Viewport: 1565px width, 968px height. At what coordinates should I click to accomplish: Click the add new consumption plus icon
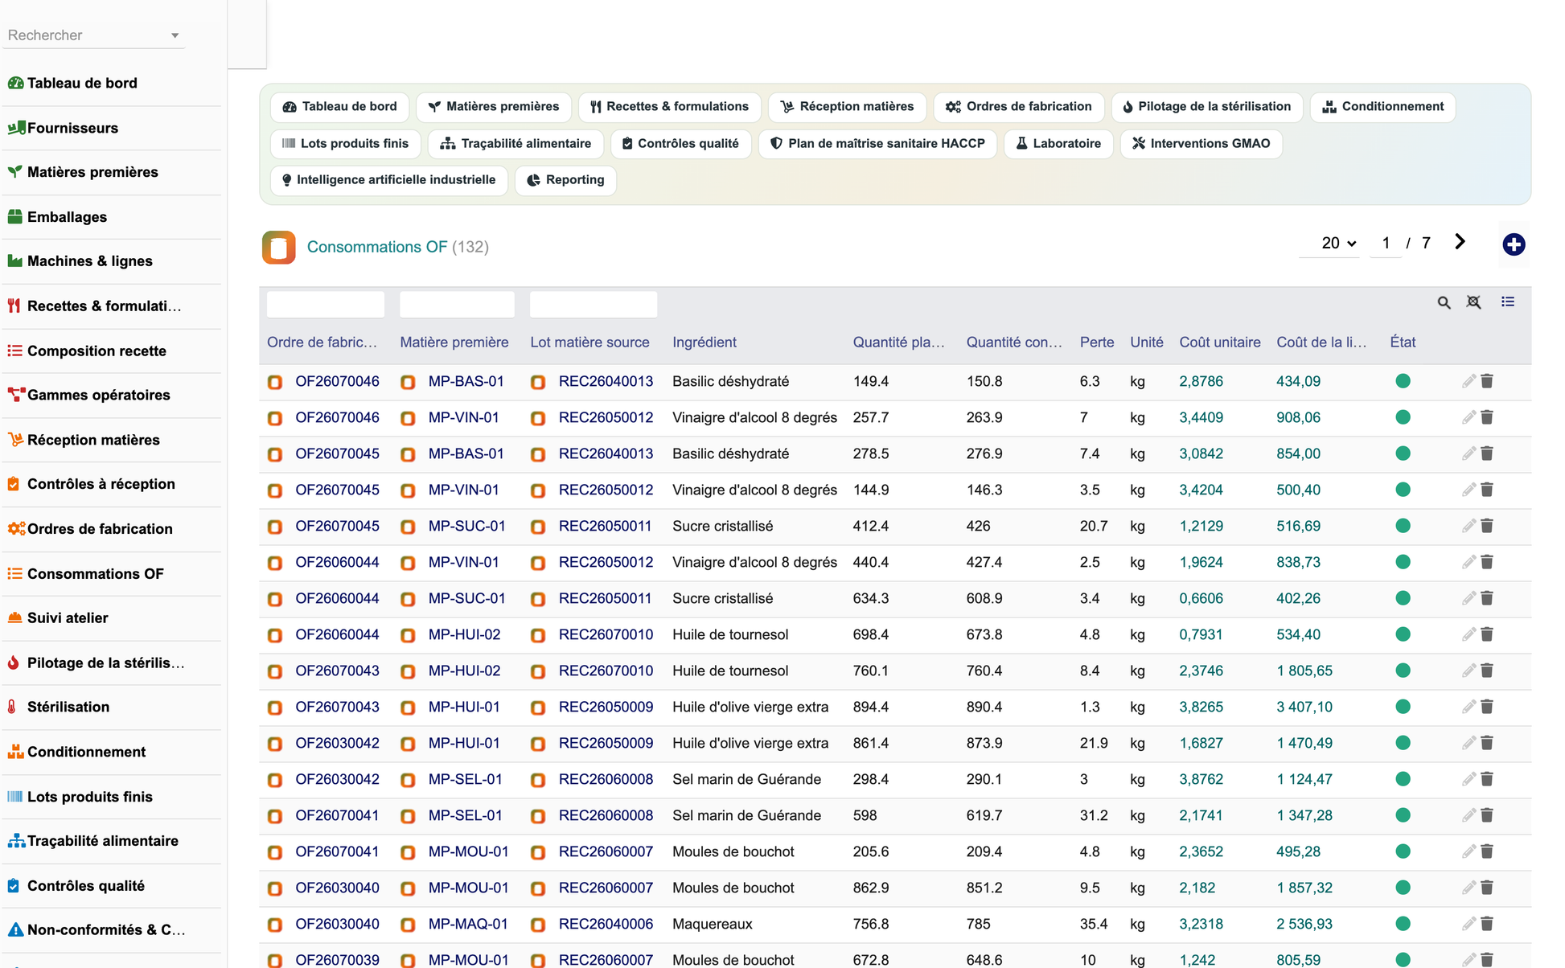pos(1514,244)
